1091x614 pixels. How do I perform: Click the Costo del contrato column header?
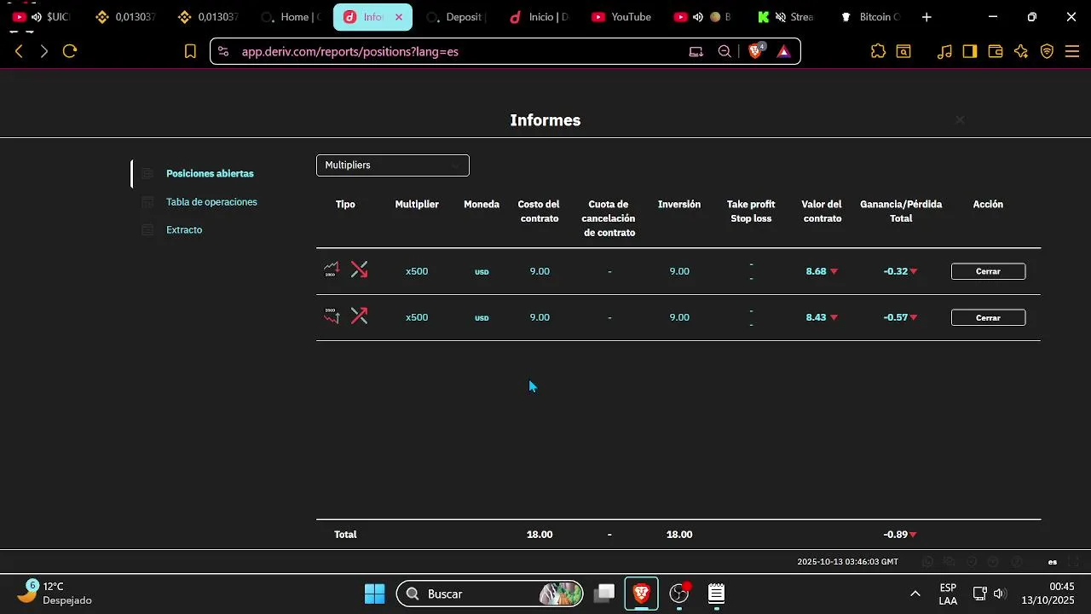[x=539, y=211]
